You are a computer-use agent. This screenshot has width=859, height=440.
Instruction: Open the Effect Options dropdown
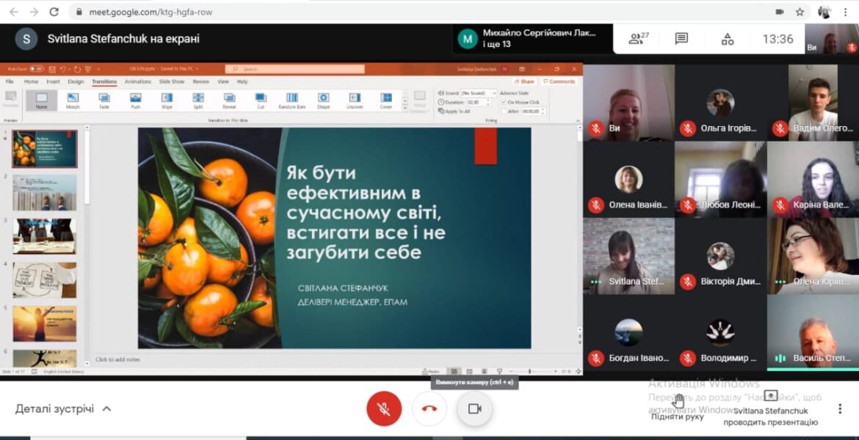[420, 103]
